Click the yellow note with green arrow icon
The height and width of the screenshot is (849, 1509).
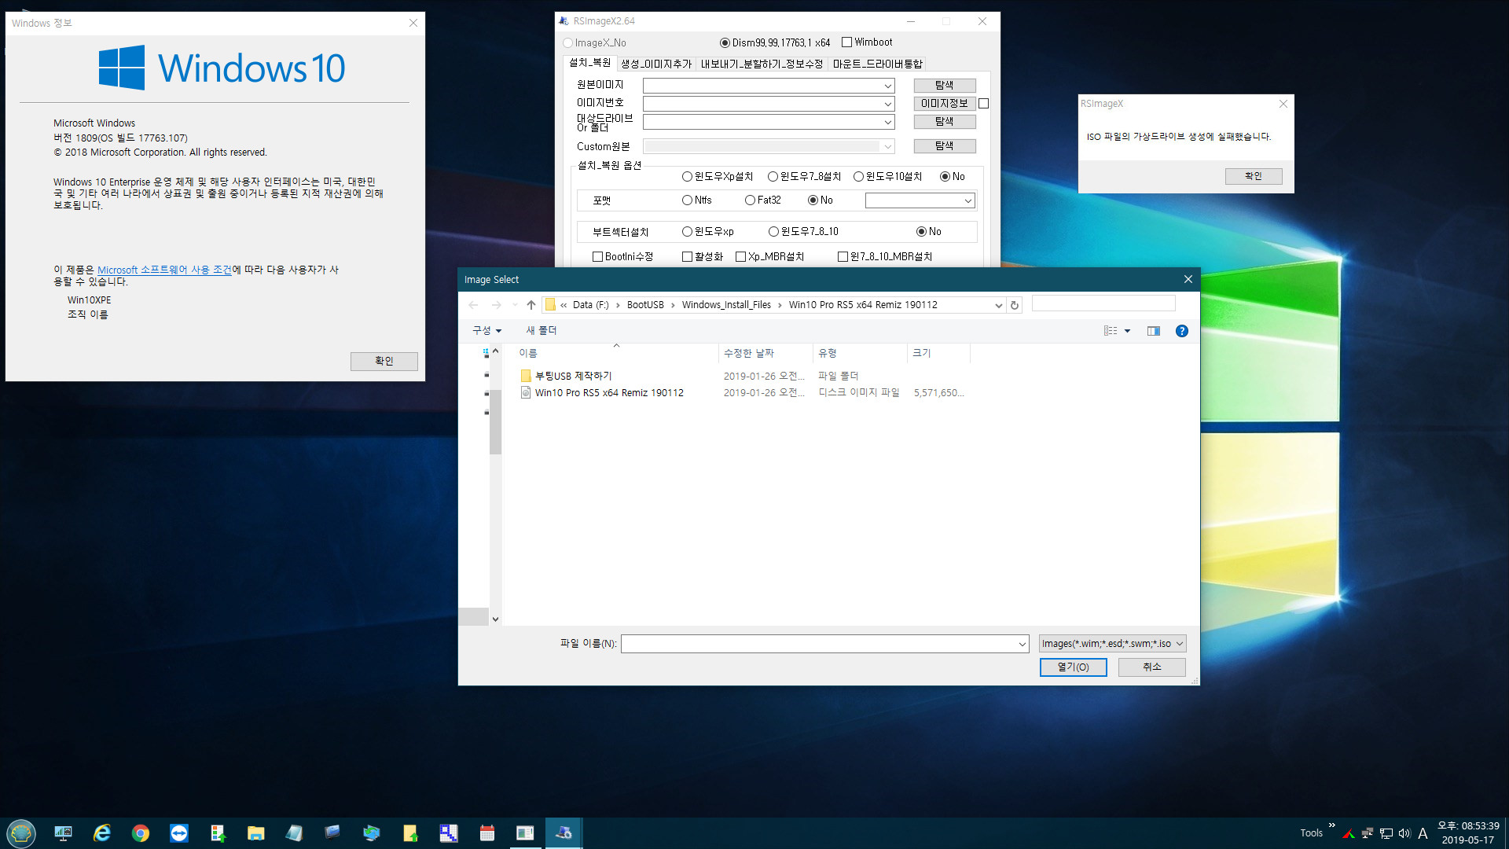click(x=410, y=833)
